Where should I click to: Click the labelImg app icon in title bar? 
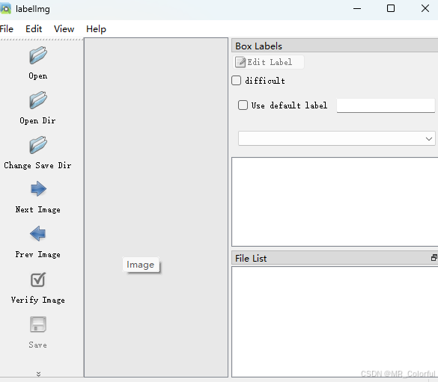click(x=5, y=9)
